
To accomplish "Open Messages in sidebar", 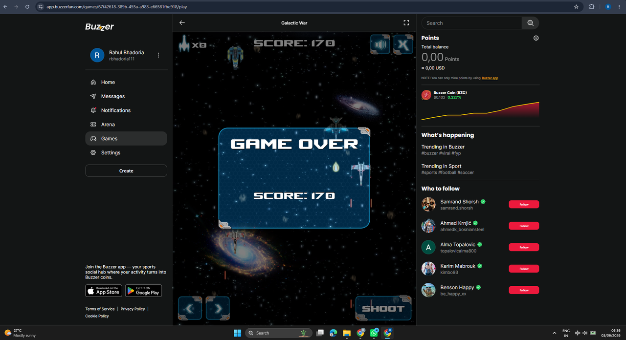I will tap(126, 96).
